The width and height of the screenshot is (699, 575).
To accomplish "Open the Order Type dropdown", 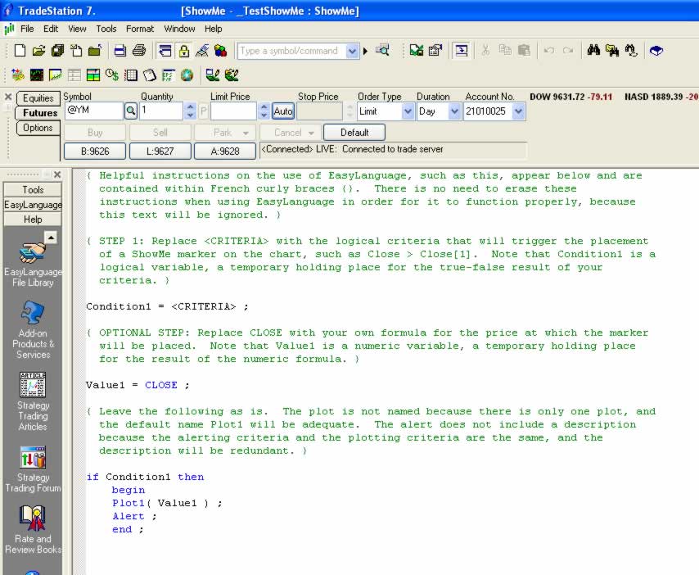I will point(408,111).
